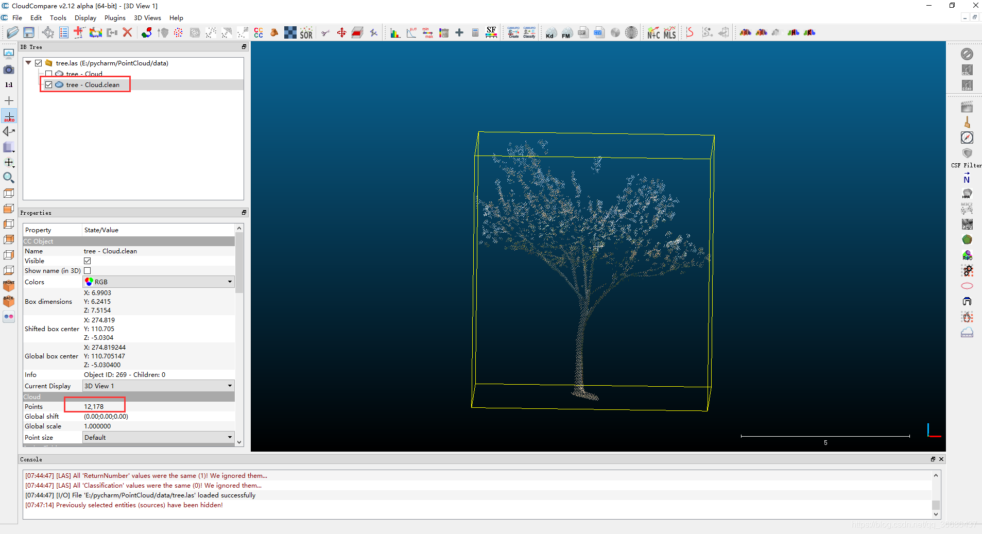This screenshot has height=534, width=982.
Task: Open the Display menu
Action: pos(85,18)
